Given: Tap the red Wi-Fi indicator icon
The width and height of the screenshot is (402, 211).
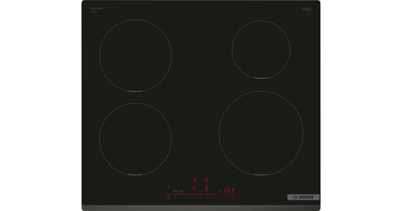Looking at the screenshot, I should (169, 188).
